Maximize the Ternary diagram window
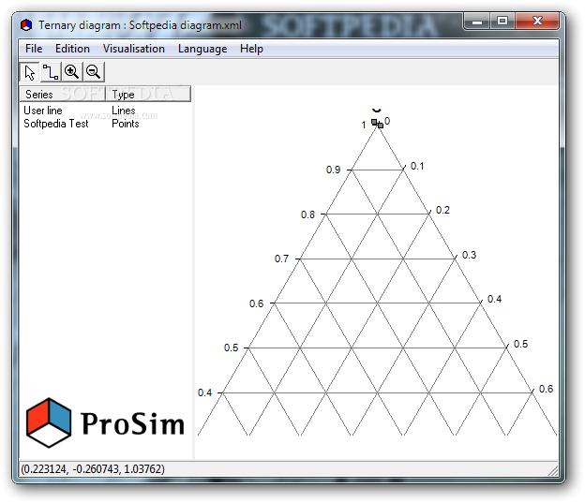The image size is (585, 503). (x=502, y=22)
